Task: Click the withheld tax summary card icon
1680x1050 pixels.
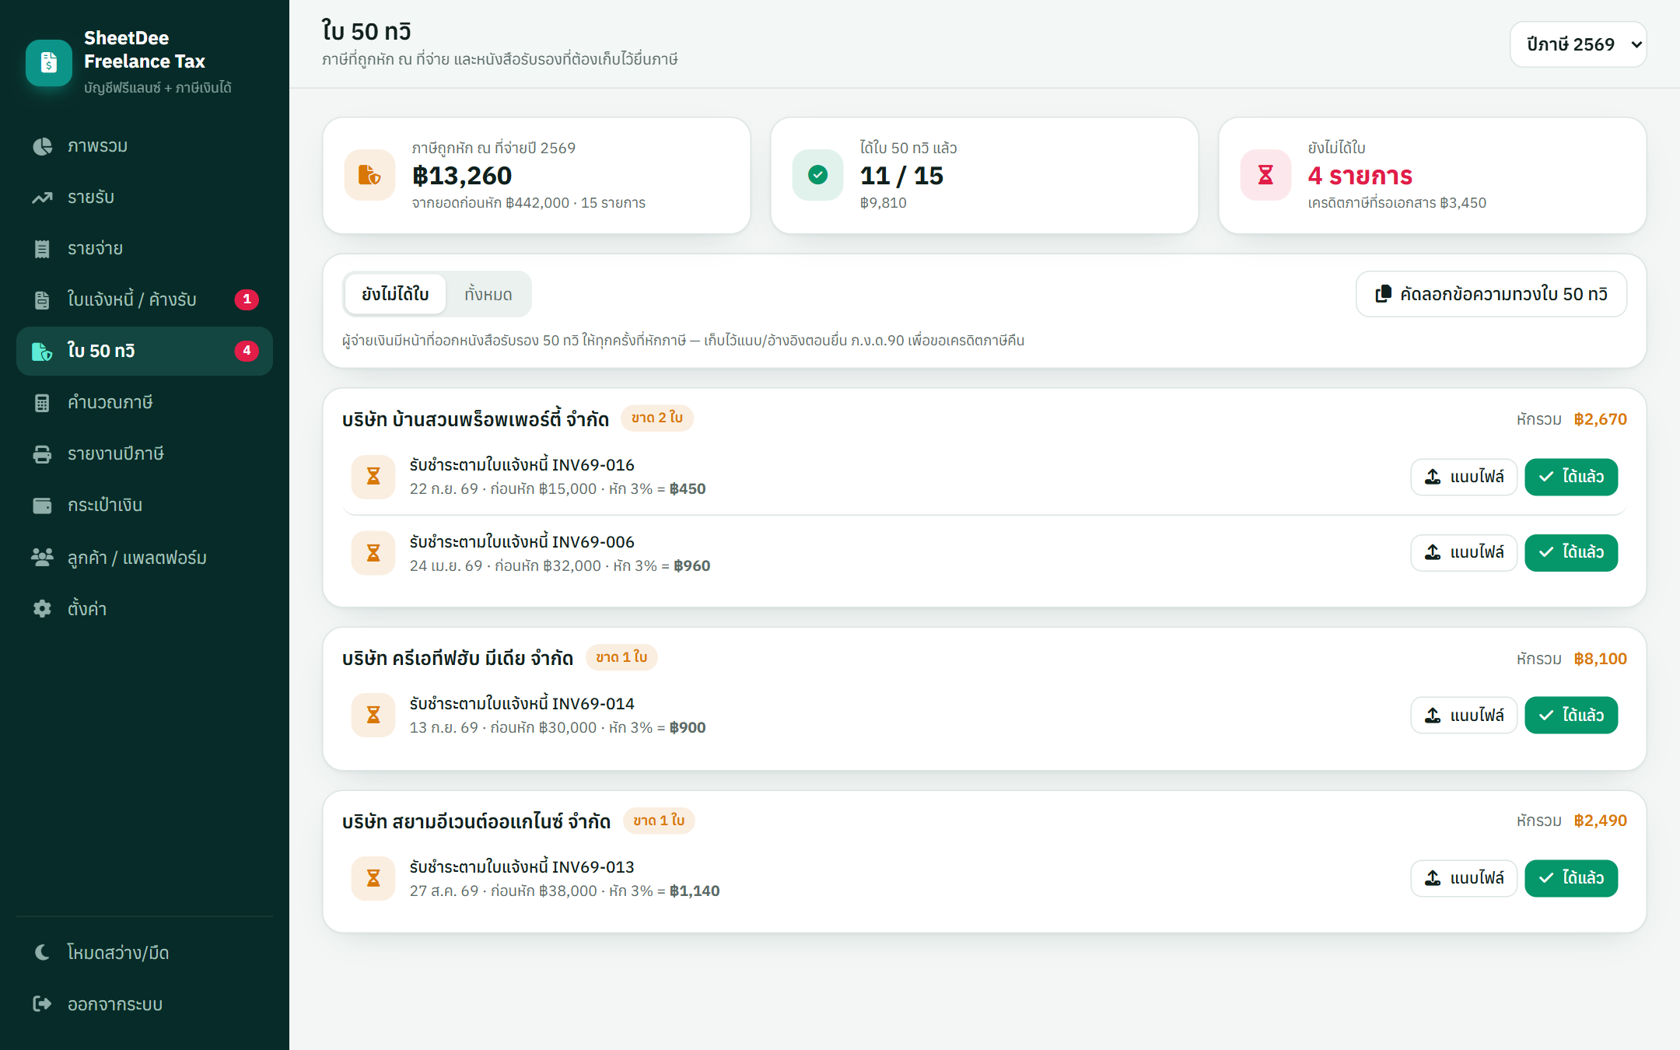Action: pyautogui.click(x=370, y=175)
